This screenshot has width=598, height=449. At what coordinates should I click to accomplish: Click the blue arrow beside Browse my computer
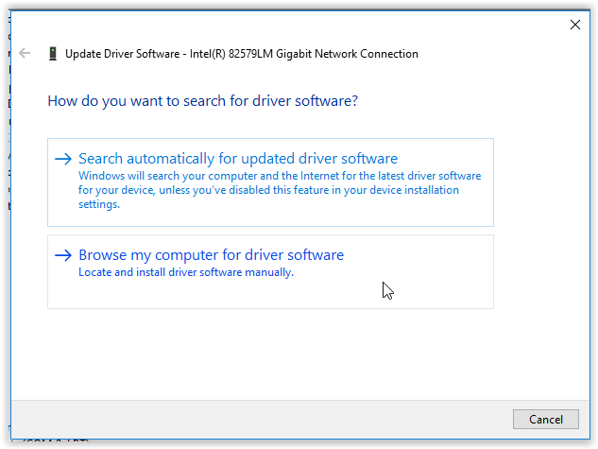[x=63, y=255]
